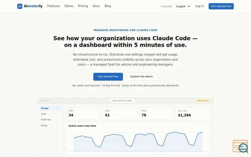This screenshot has width=251, height=157.
Task: Click the DAU 34 stat card
Action: click(83, 113)
